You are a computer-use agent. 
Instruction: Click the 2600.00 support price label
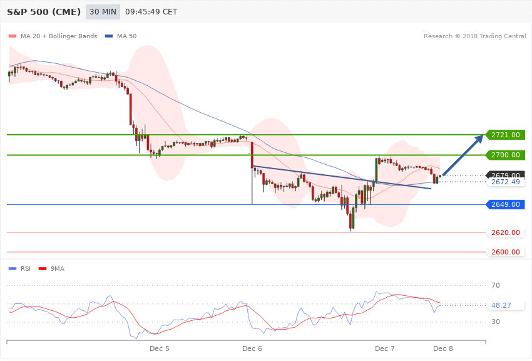[506, 252]
